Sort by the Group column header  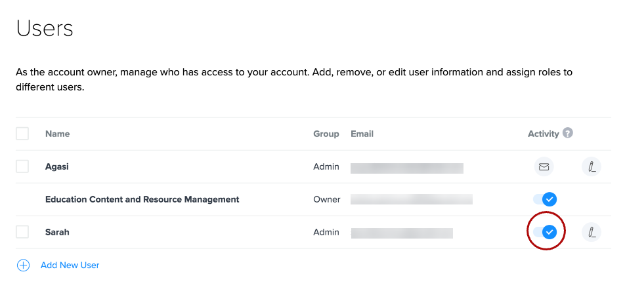pyautogui.click(x=326, y=134)
